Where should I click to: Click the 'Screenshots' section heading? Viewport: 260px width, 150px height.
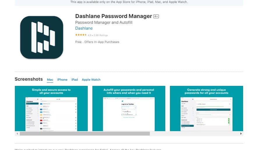coord(29,79)
